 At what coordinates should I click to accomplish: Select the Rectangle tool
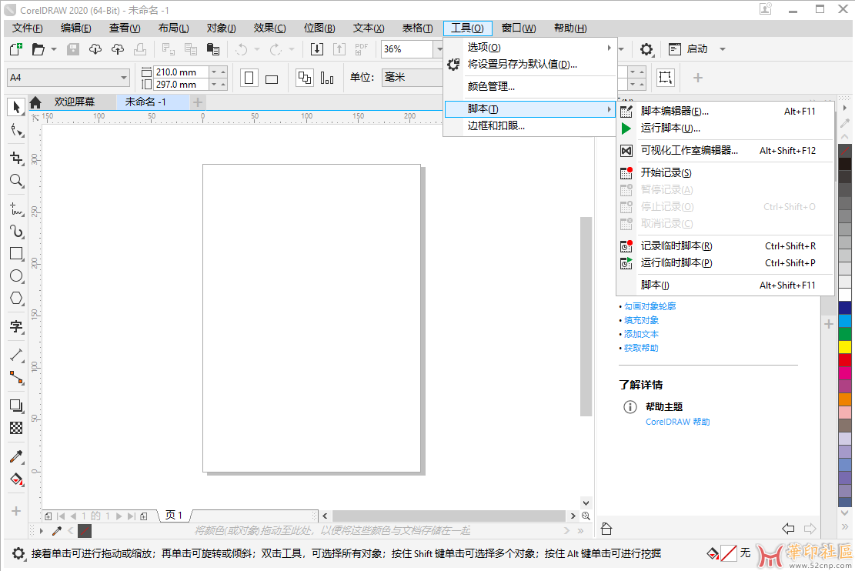16,253
